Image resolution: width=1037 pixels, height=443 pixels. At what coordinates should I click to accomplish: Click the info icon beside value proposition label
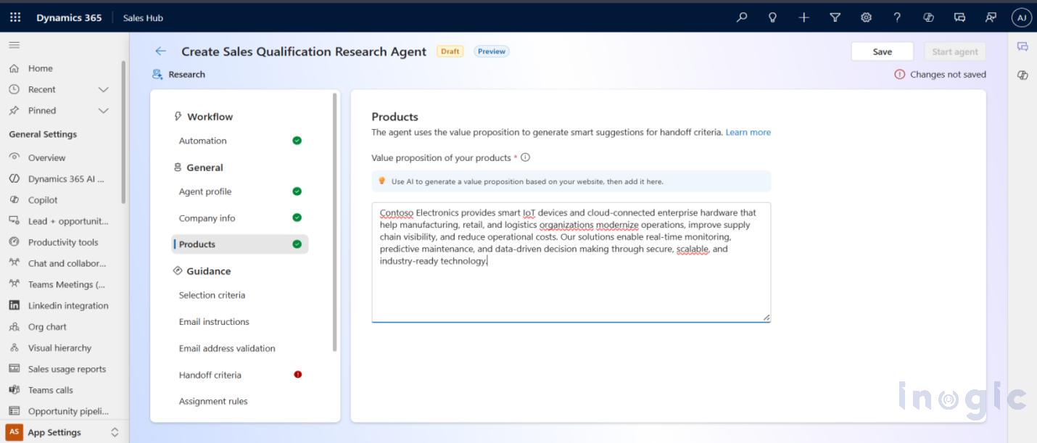[525, 157]
